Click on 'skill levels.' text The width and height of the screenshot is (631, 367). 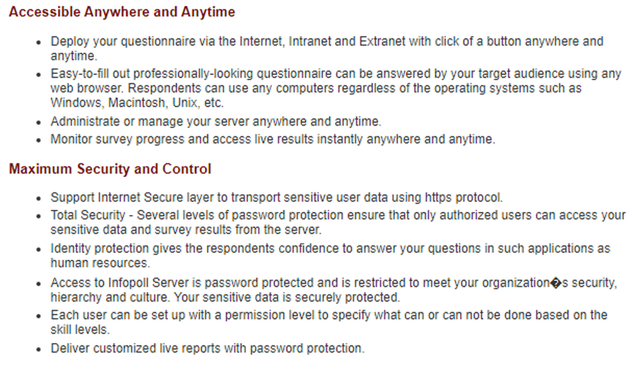[x=80, y=330]
